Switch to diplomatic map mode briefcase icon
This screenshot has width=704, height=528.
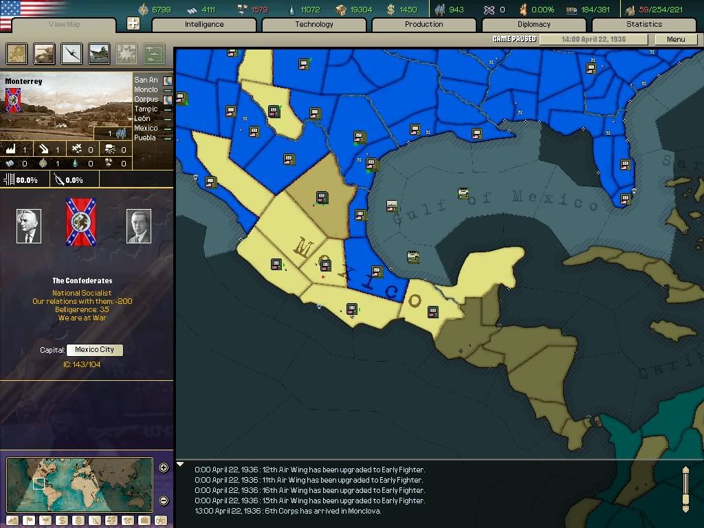(x=144, y=520)
